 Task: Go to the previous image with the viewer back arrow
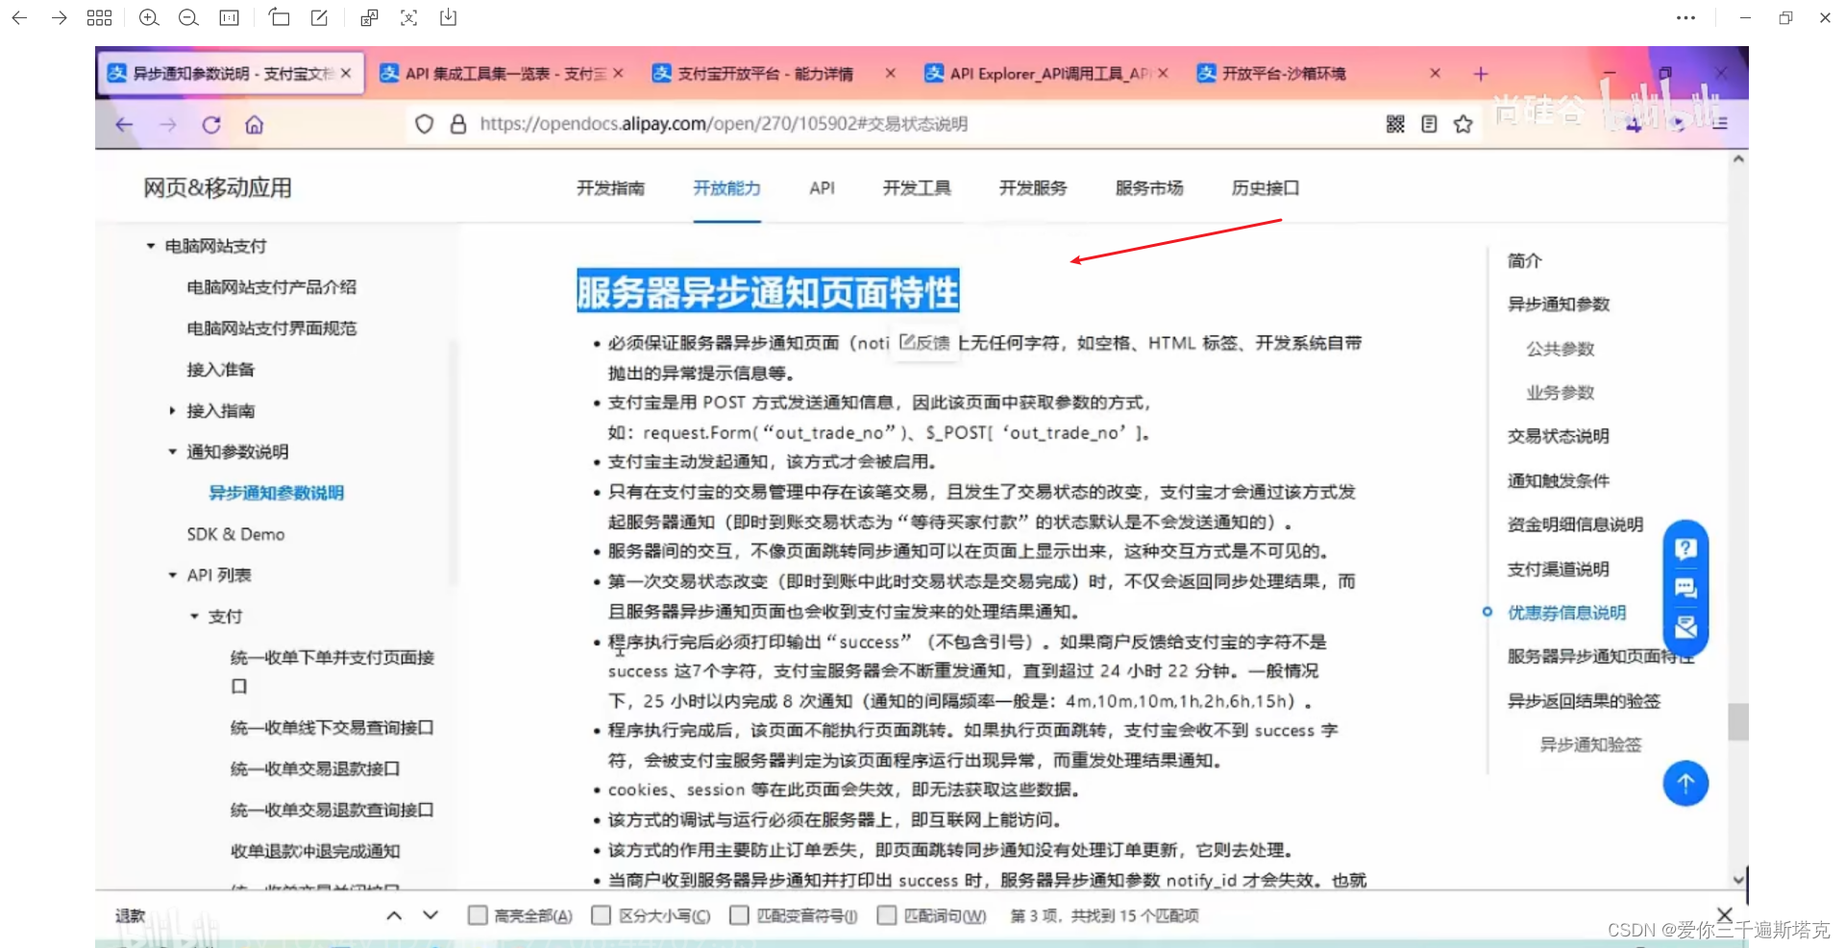19,17
